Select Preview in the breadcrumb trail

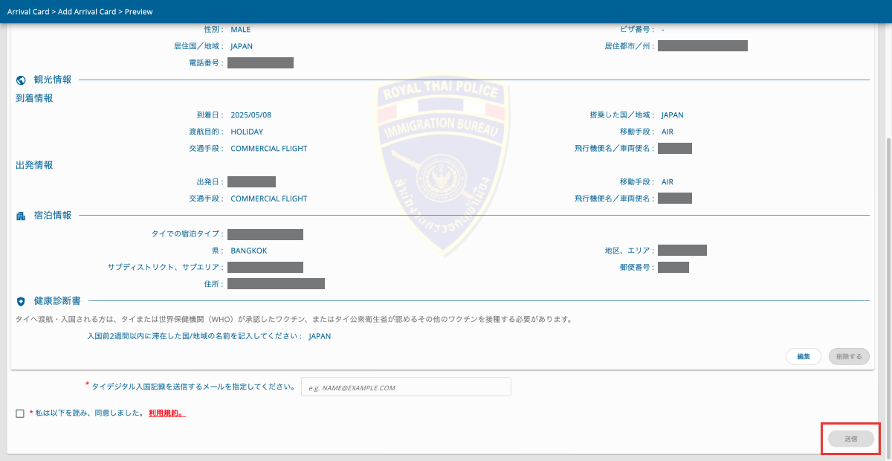(139, 11)
